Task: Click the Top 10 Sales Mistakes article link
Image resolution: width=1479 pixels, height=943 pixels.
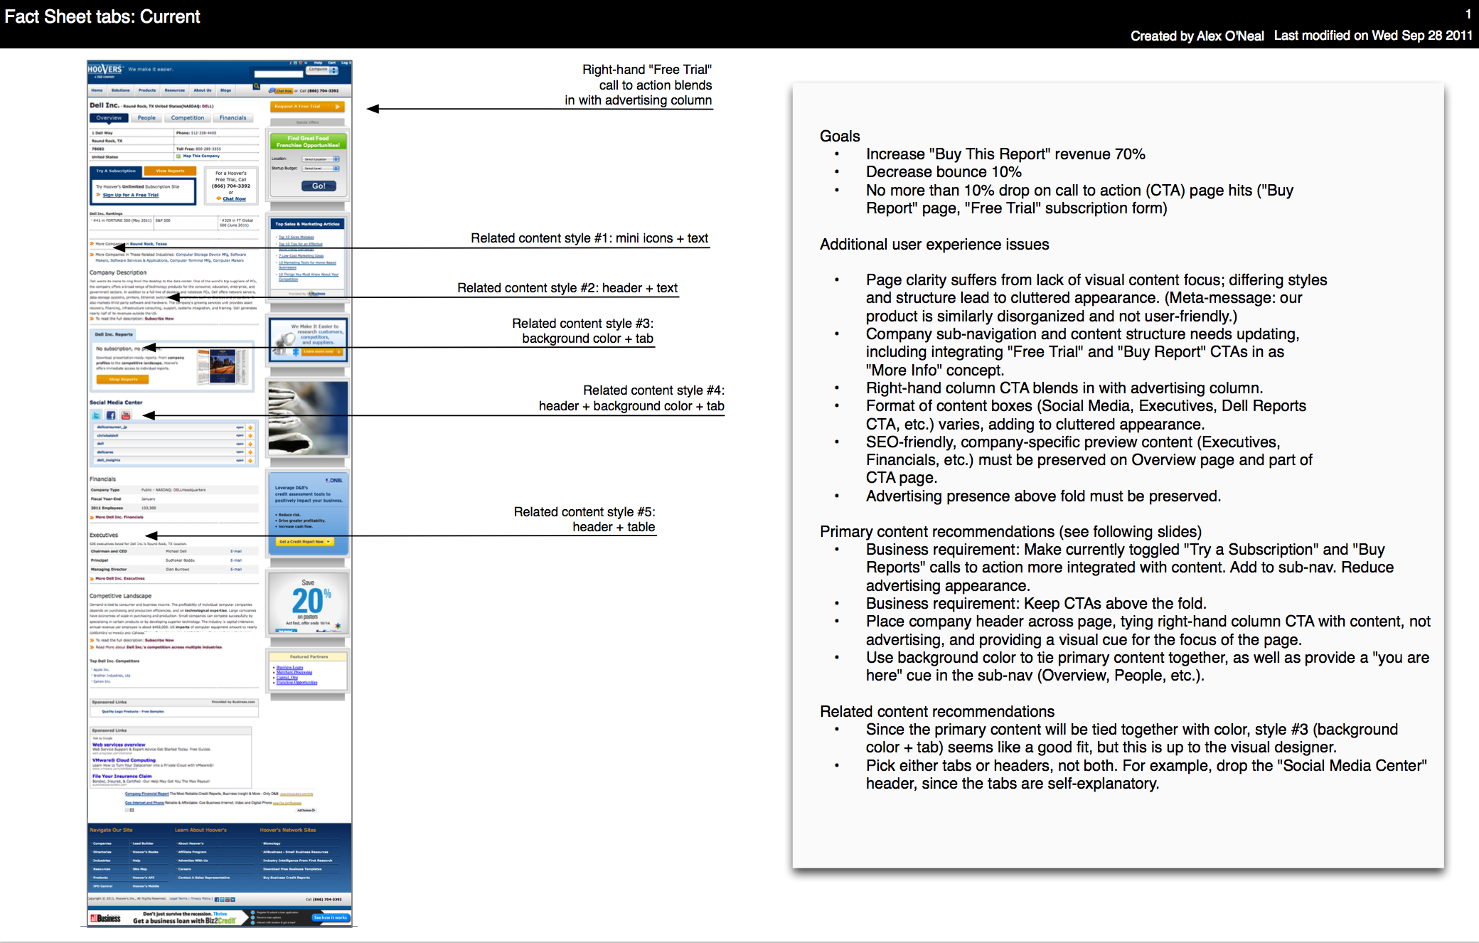Action: 296,237
